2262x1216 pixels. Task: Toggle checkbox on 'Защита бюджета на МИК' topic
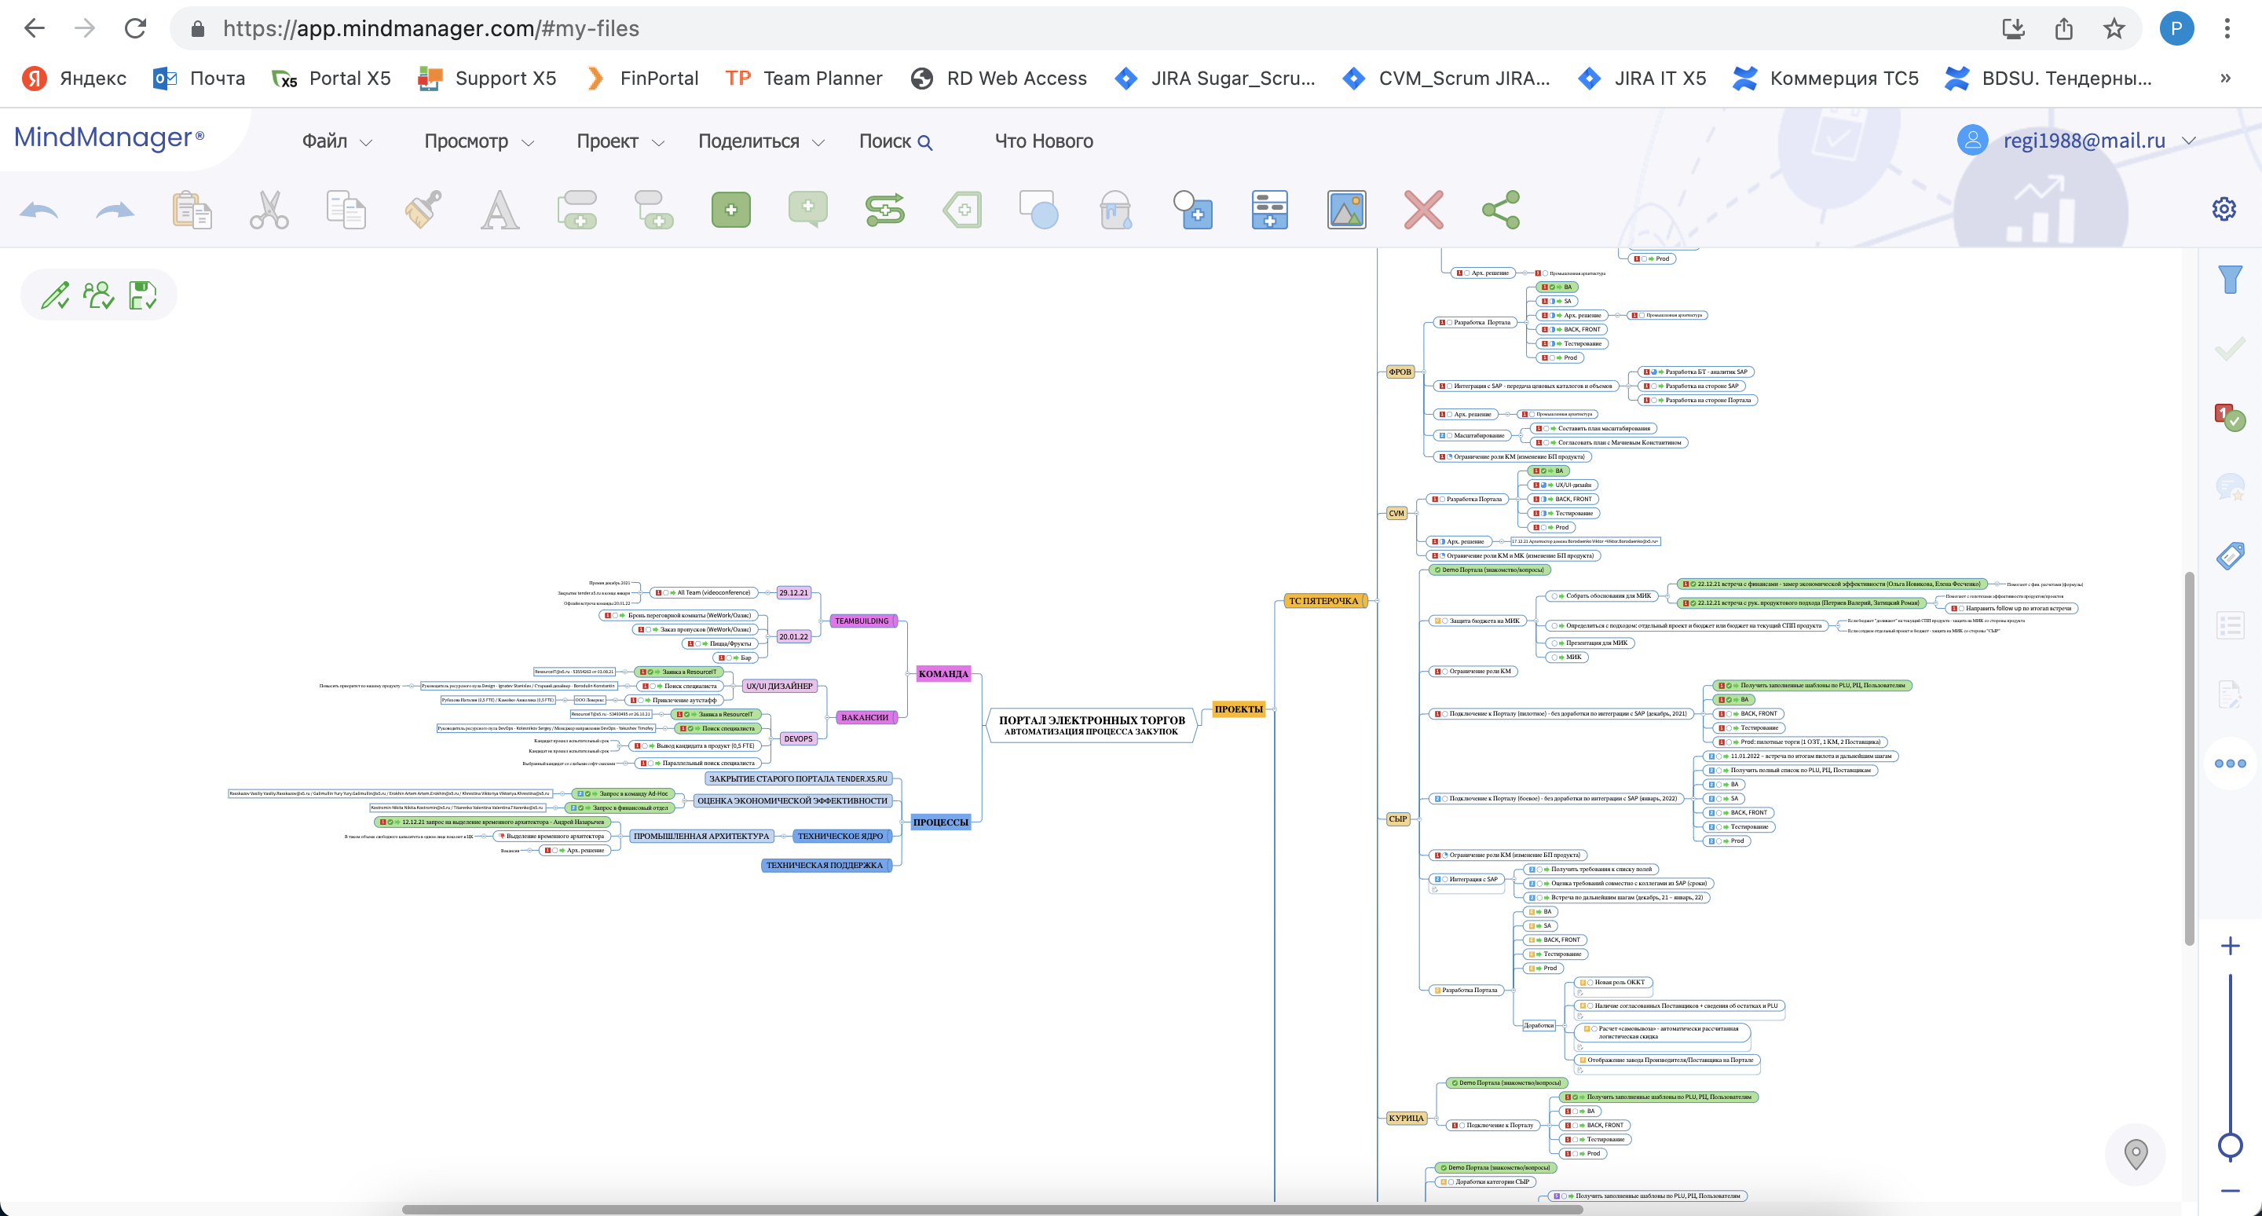(x=1445, y=621)
